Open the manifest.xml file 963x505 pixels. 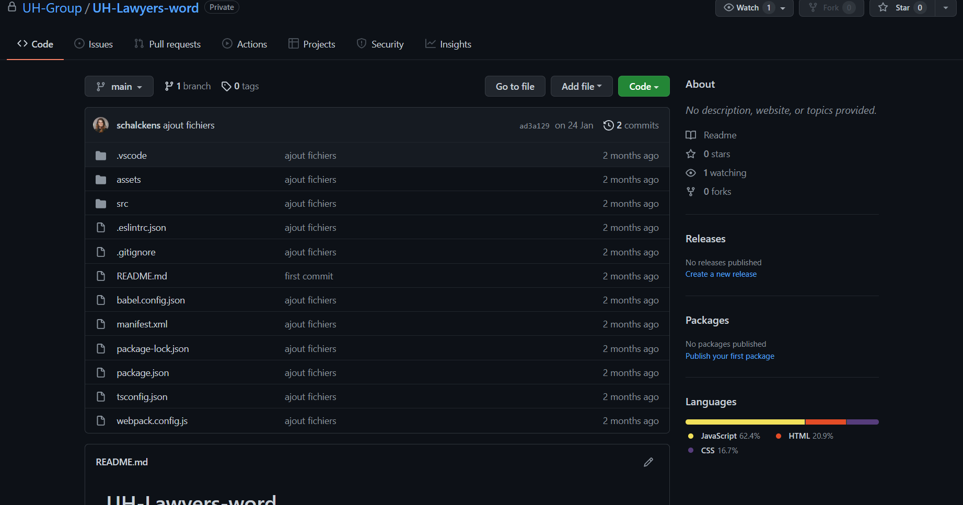tap(142, 324)
